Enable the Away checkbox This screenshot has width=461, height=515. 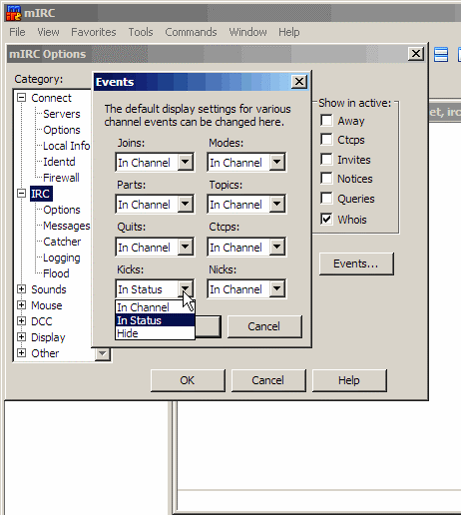coord(326,120)
